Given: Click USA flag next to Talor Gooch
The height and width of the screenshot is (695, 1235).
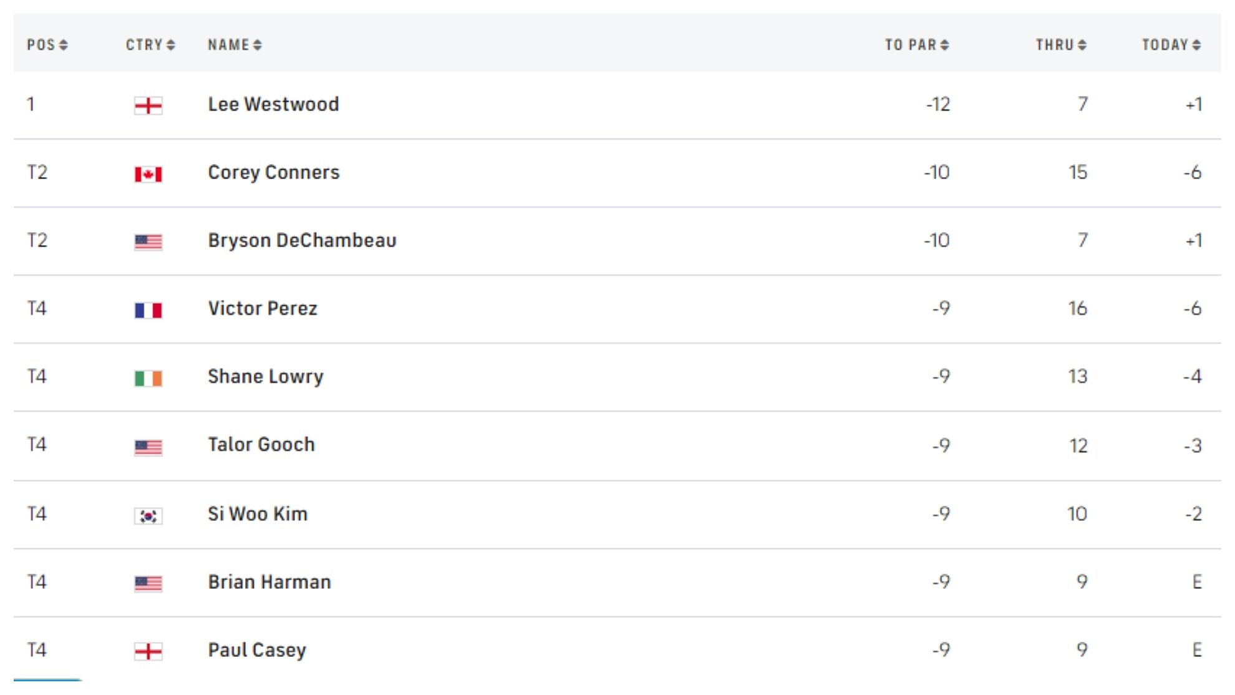Looking at the screenshot, I should [x=148, y=447].
